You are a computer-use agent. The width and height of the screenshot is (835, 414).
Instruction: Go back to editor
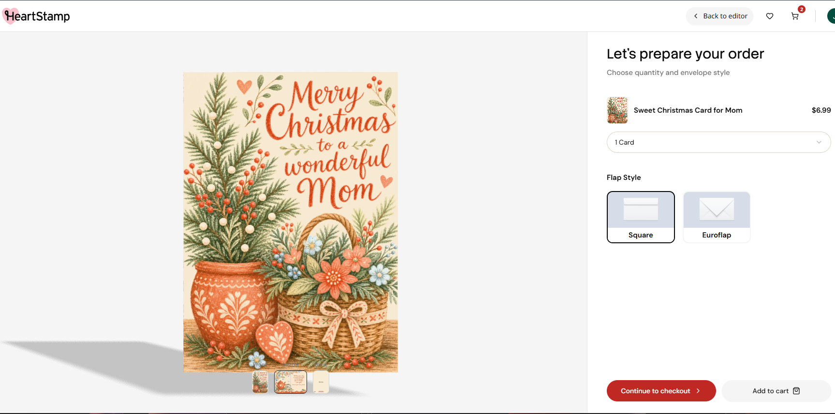(719, 16)
